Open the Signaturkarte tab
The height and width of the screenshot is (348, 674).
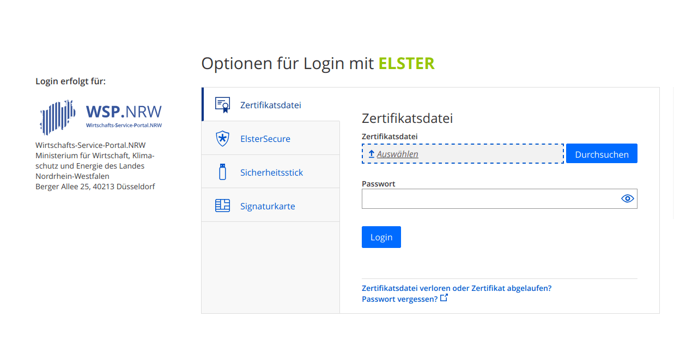click(x=268, y=206)
